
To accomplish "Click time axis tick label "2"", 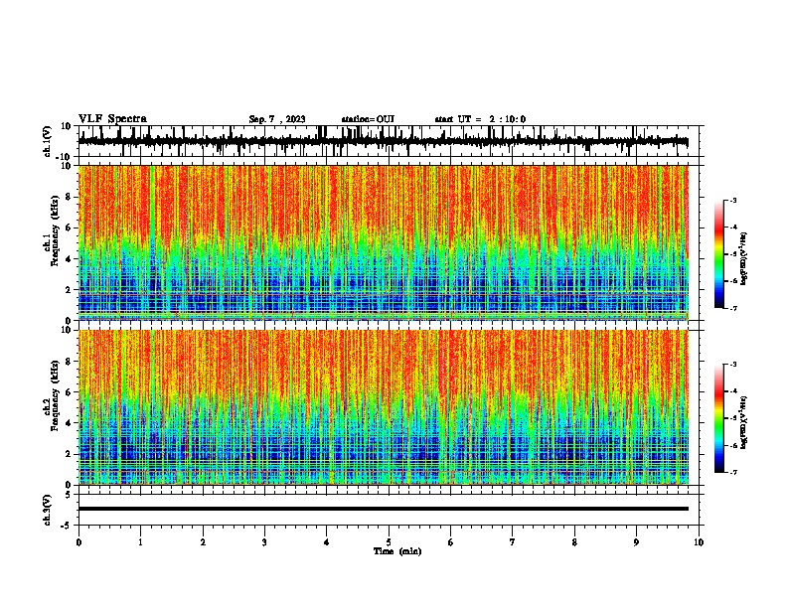I will pos(203,542).
